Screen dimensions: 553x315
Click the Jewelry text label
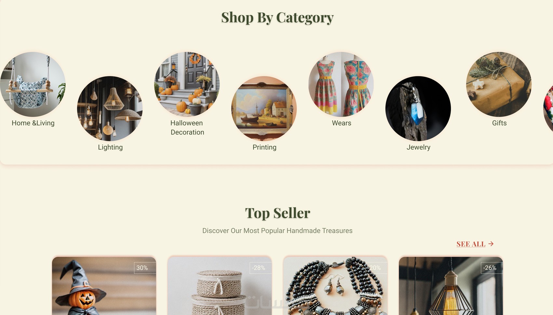point(418,147)
